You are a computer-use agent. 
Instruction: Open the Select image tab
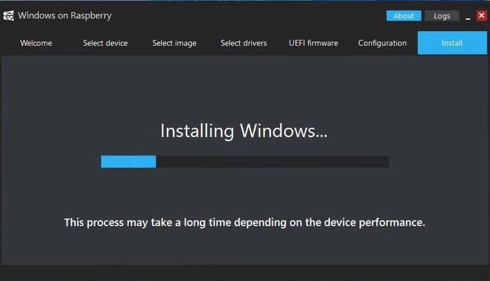(x=175, y=43)
